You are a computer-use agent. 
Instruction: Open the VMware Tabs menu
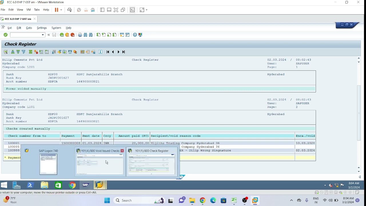tap(37, 10)
